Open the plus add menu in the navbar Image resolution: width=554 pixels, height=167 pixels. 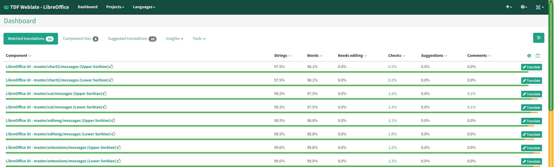[509, 7]
